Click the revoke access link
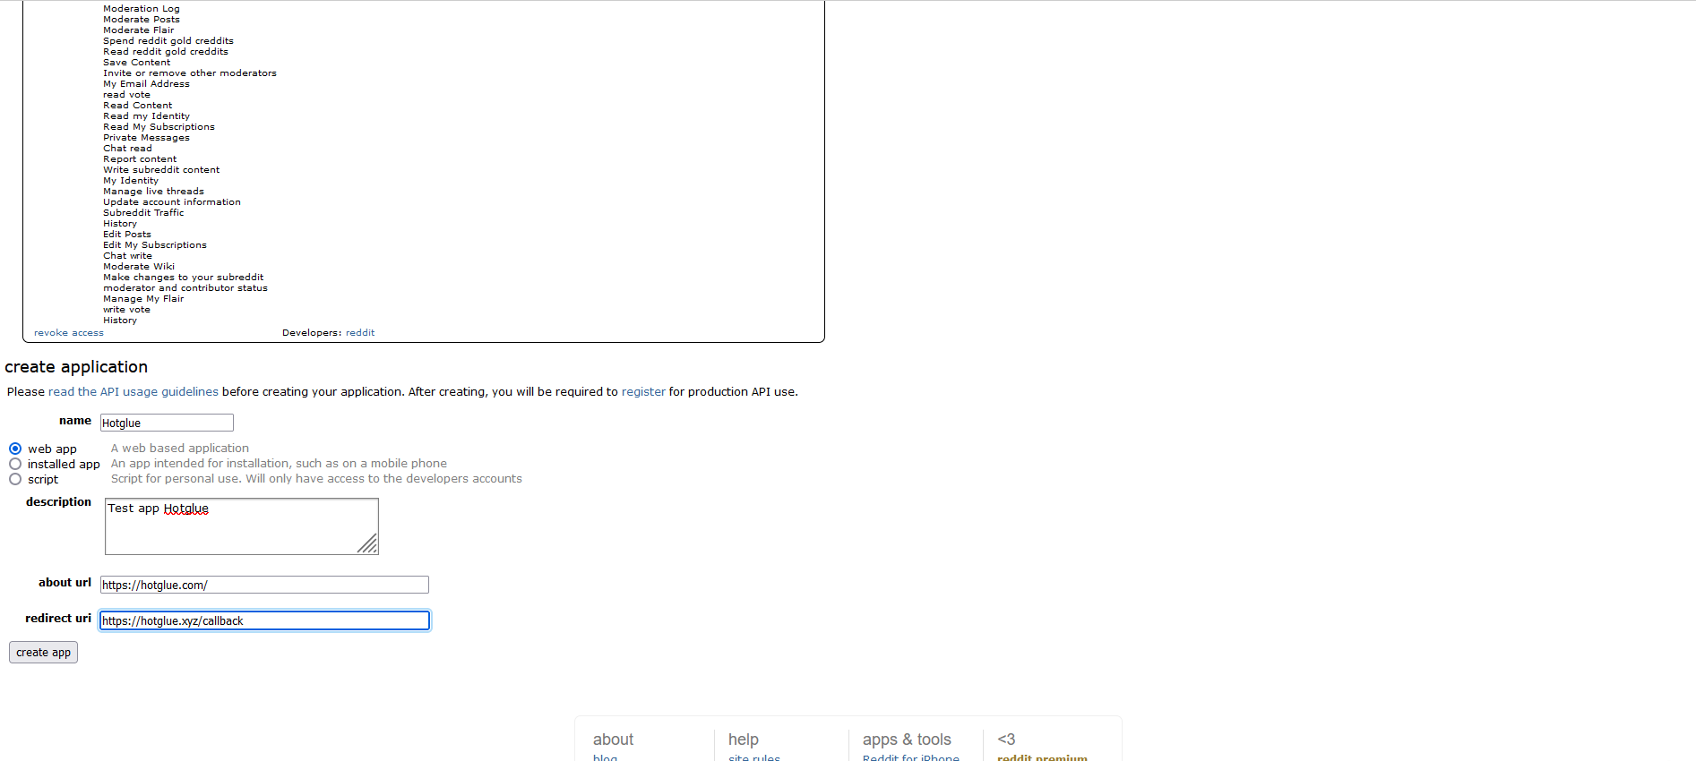Screen dimensions: 1696x761 pos(69,332)
